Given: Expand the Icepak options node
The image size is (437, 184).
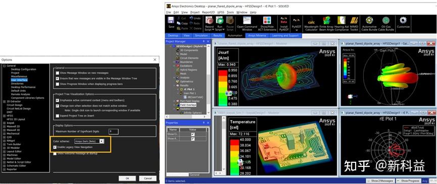Looking at the screenshot, I should pos(4,123).
